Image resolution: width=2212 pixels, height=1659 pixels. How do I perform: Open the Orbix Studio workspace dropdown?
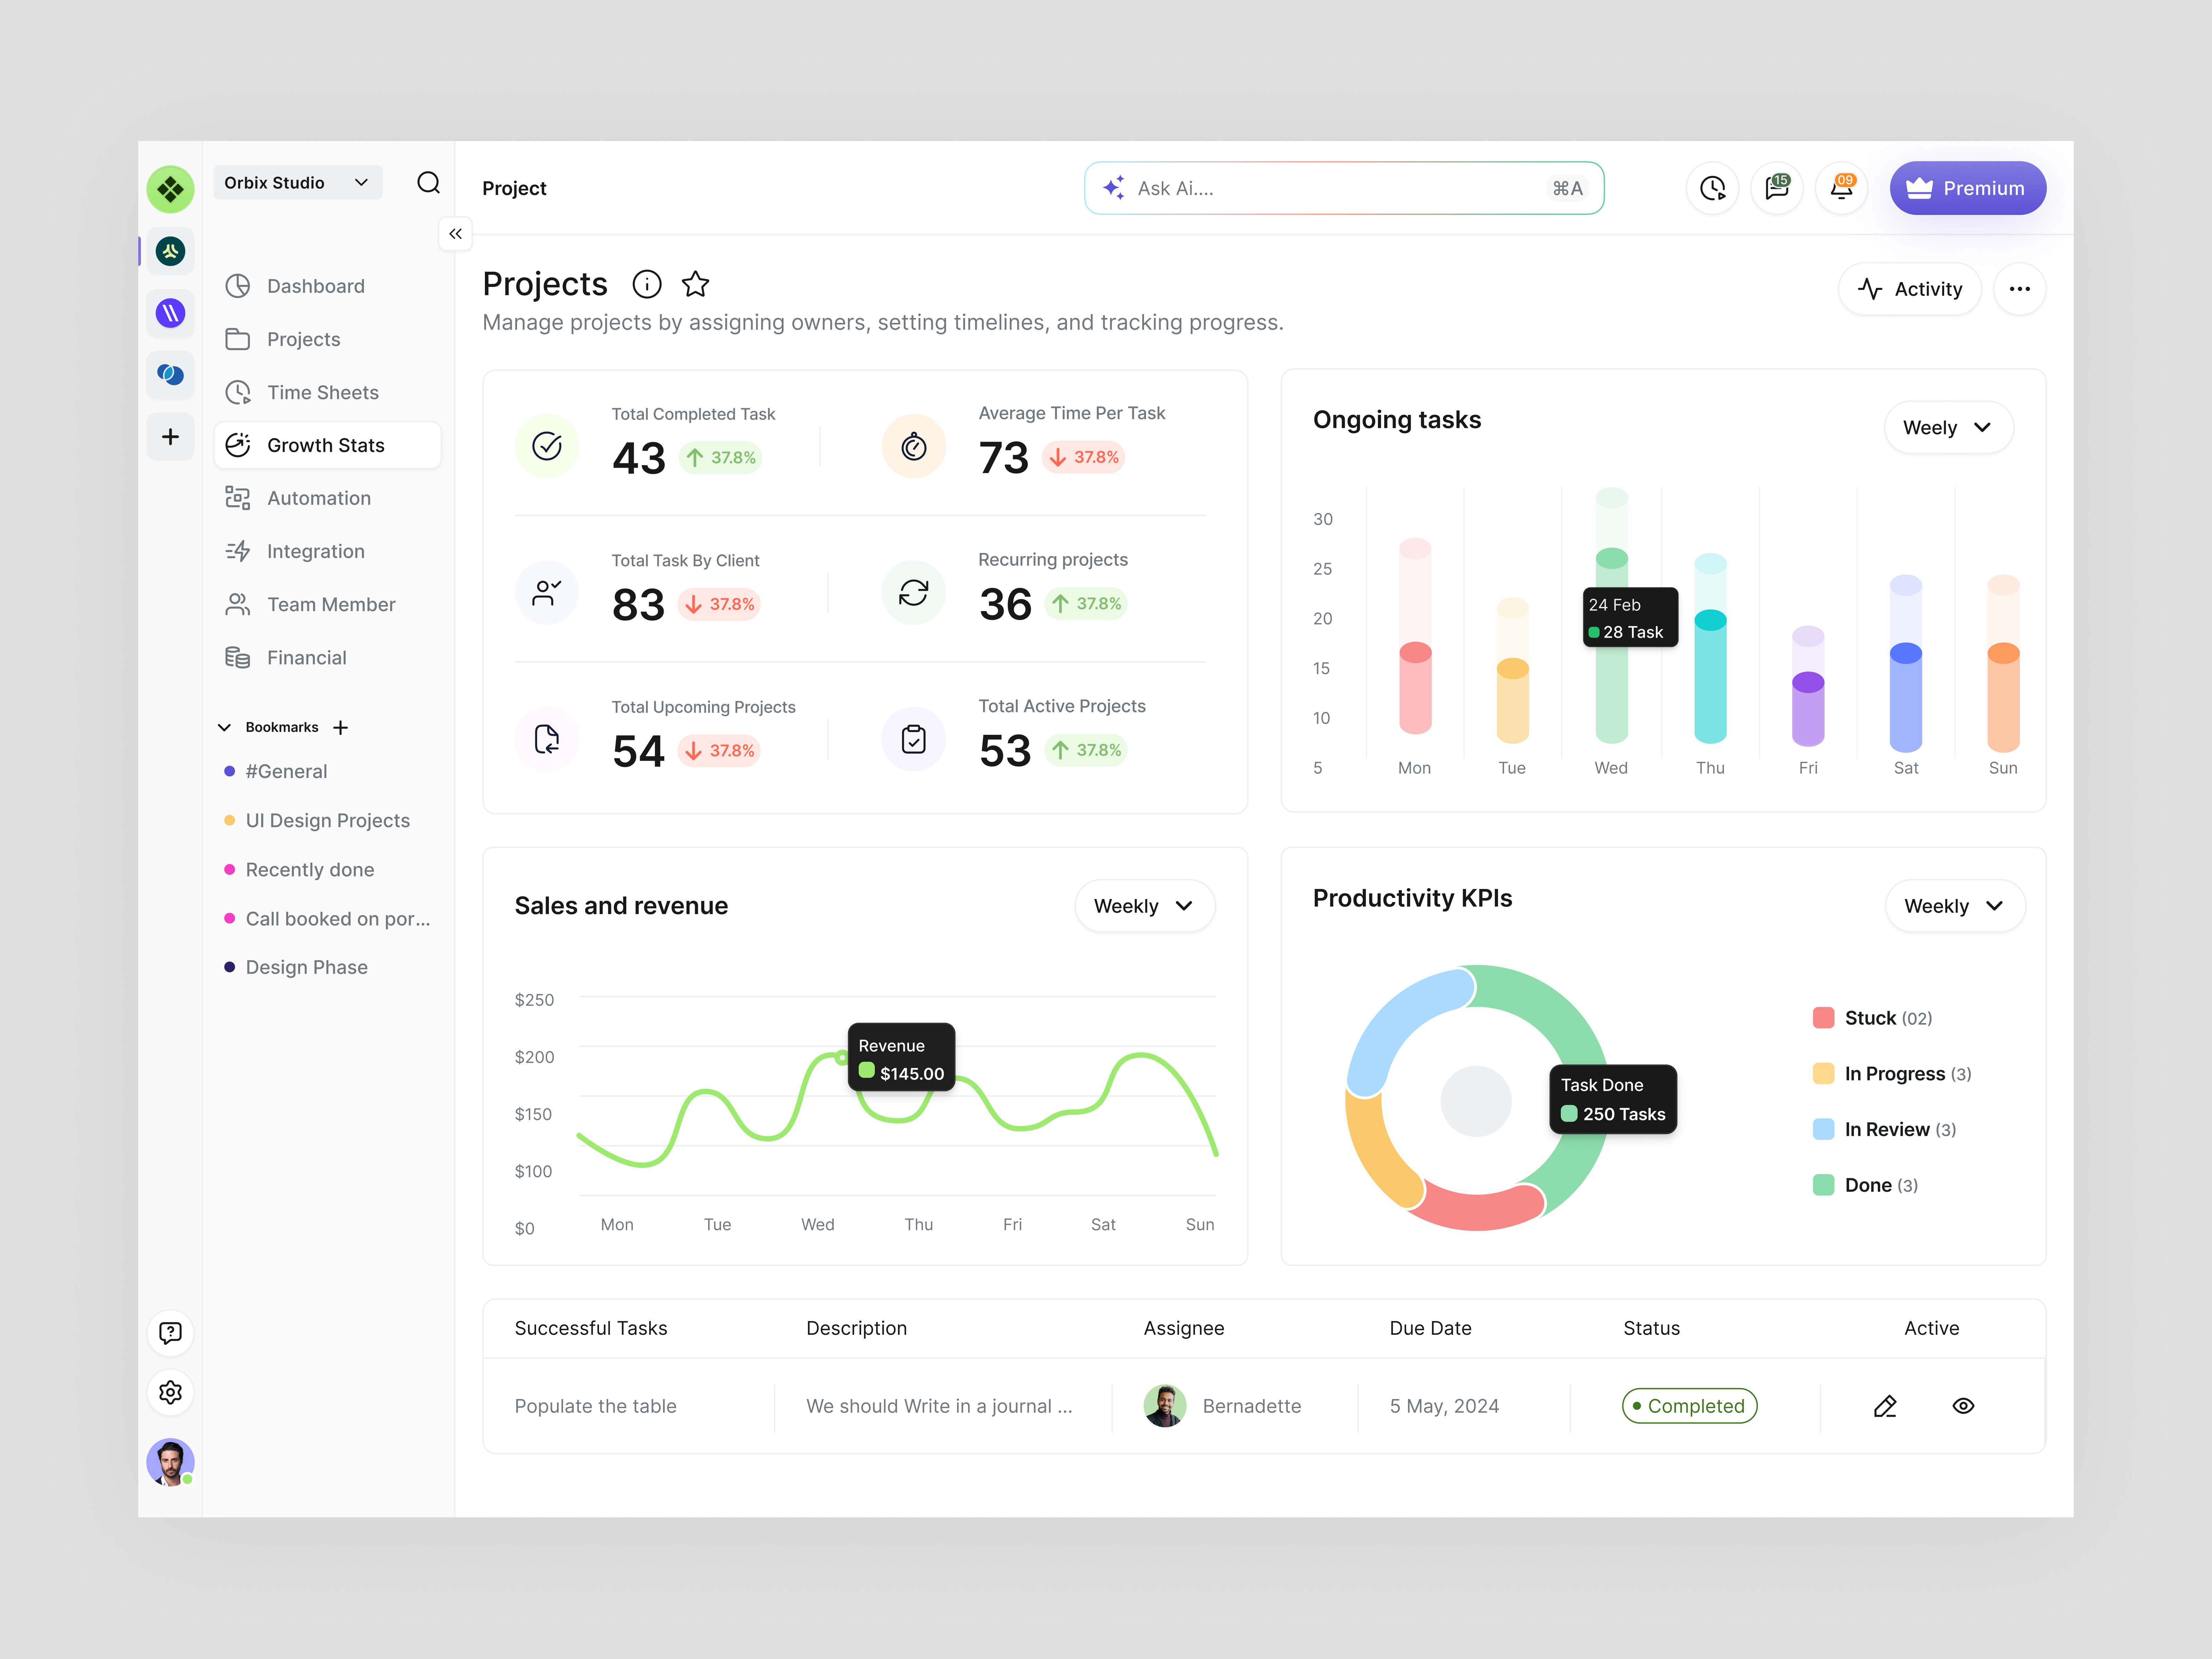point(297,182)
